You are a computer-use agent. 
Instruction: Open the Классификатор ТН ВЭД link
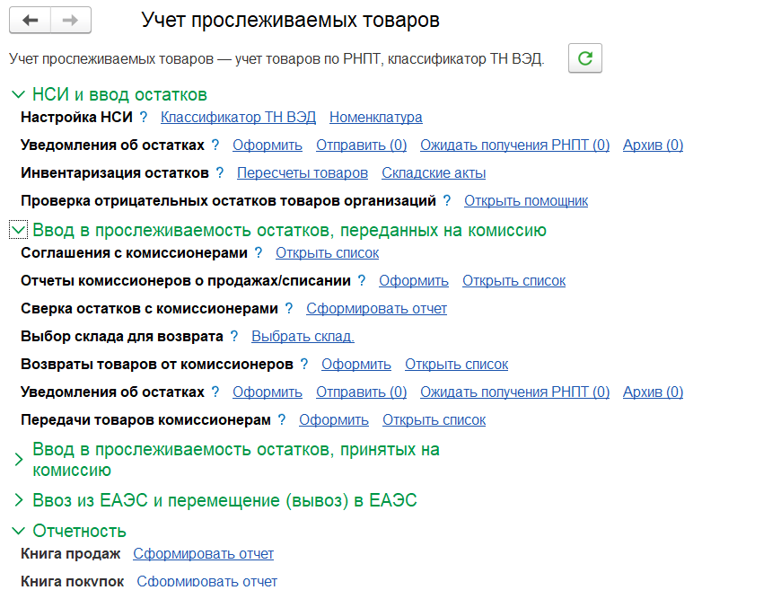tap(238, 117)
